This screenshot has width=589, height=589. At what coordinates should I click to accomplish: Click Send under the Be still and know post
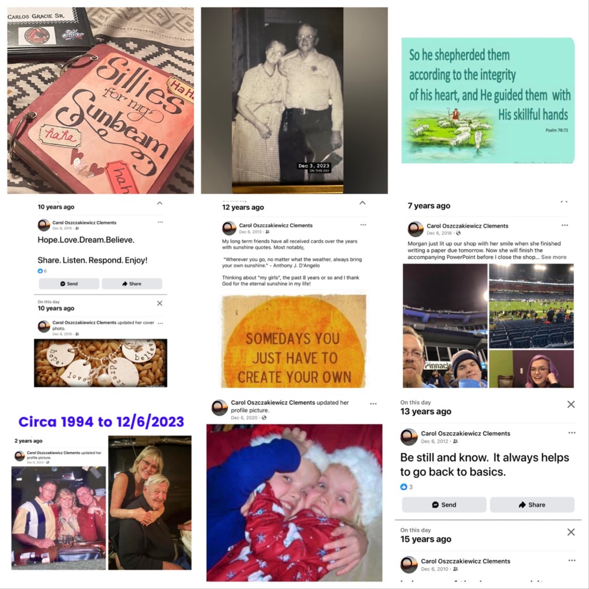coord(445,505)
